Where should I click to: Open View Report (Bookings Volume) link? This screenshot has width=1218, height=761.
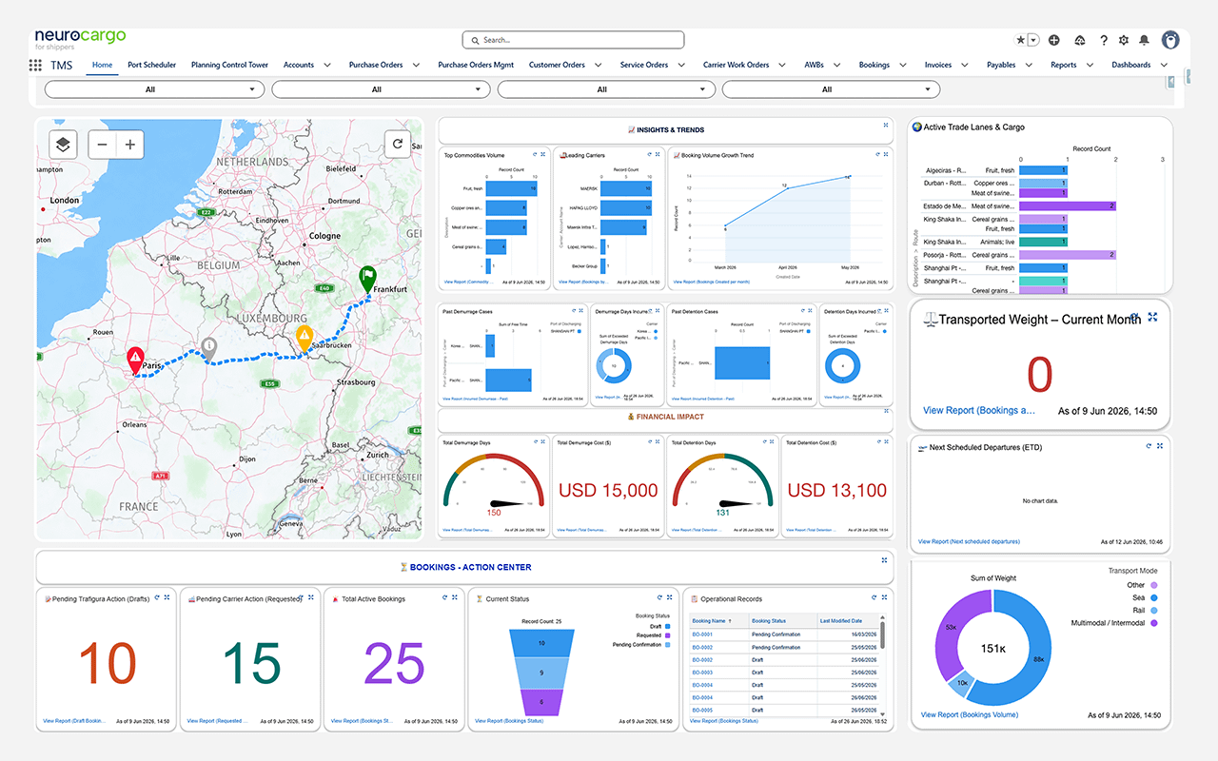coord(969,714)
